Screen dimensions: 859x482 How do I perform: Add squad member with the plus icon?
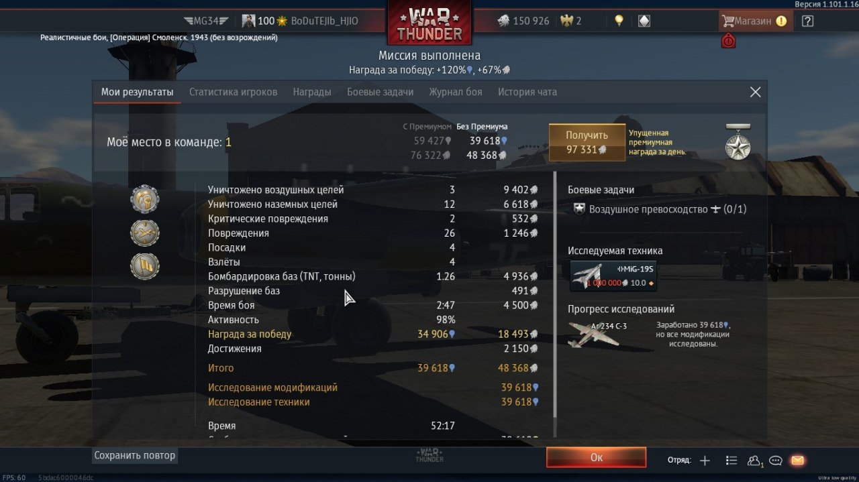(705, 461)
